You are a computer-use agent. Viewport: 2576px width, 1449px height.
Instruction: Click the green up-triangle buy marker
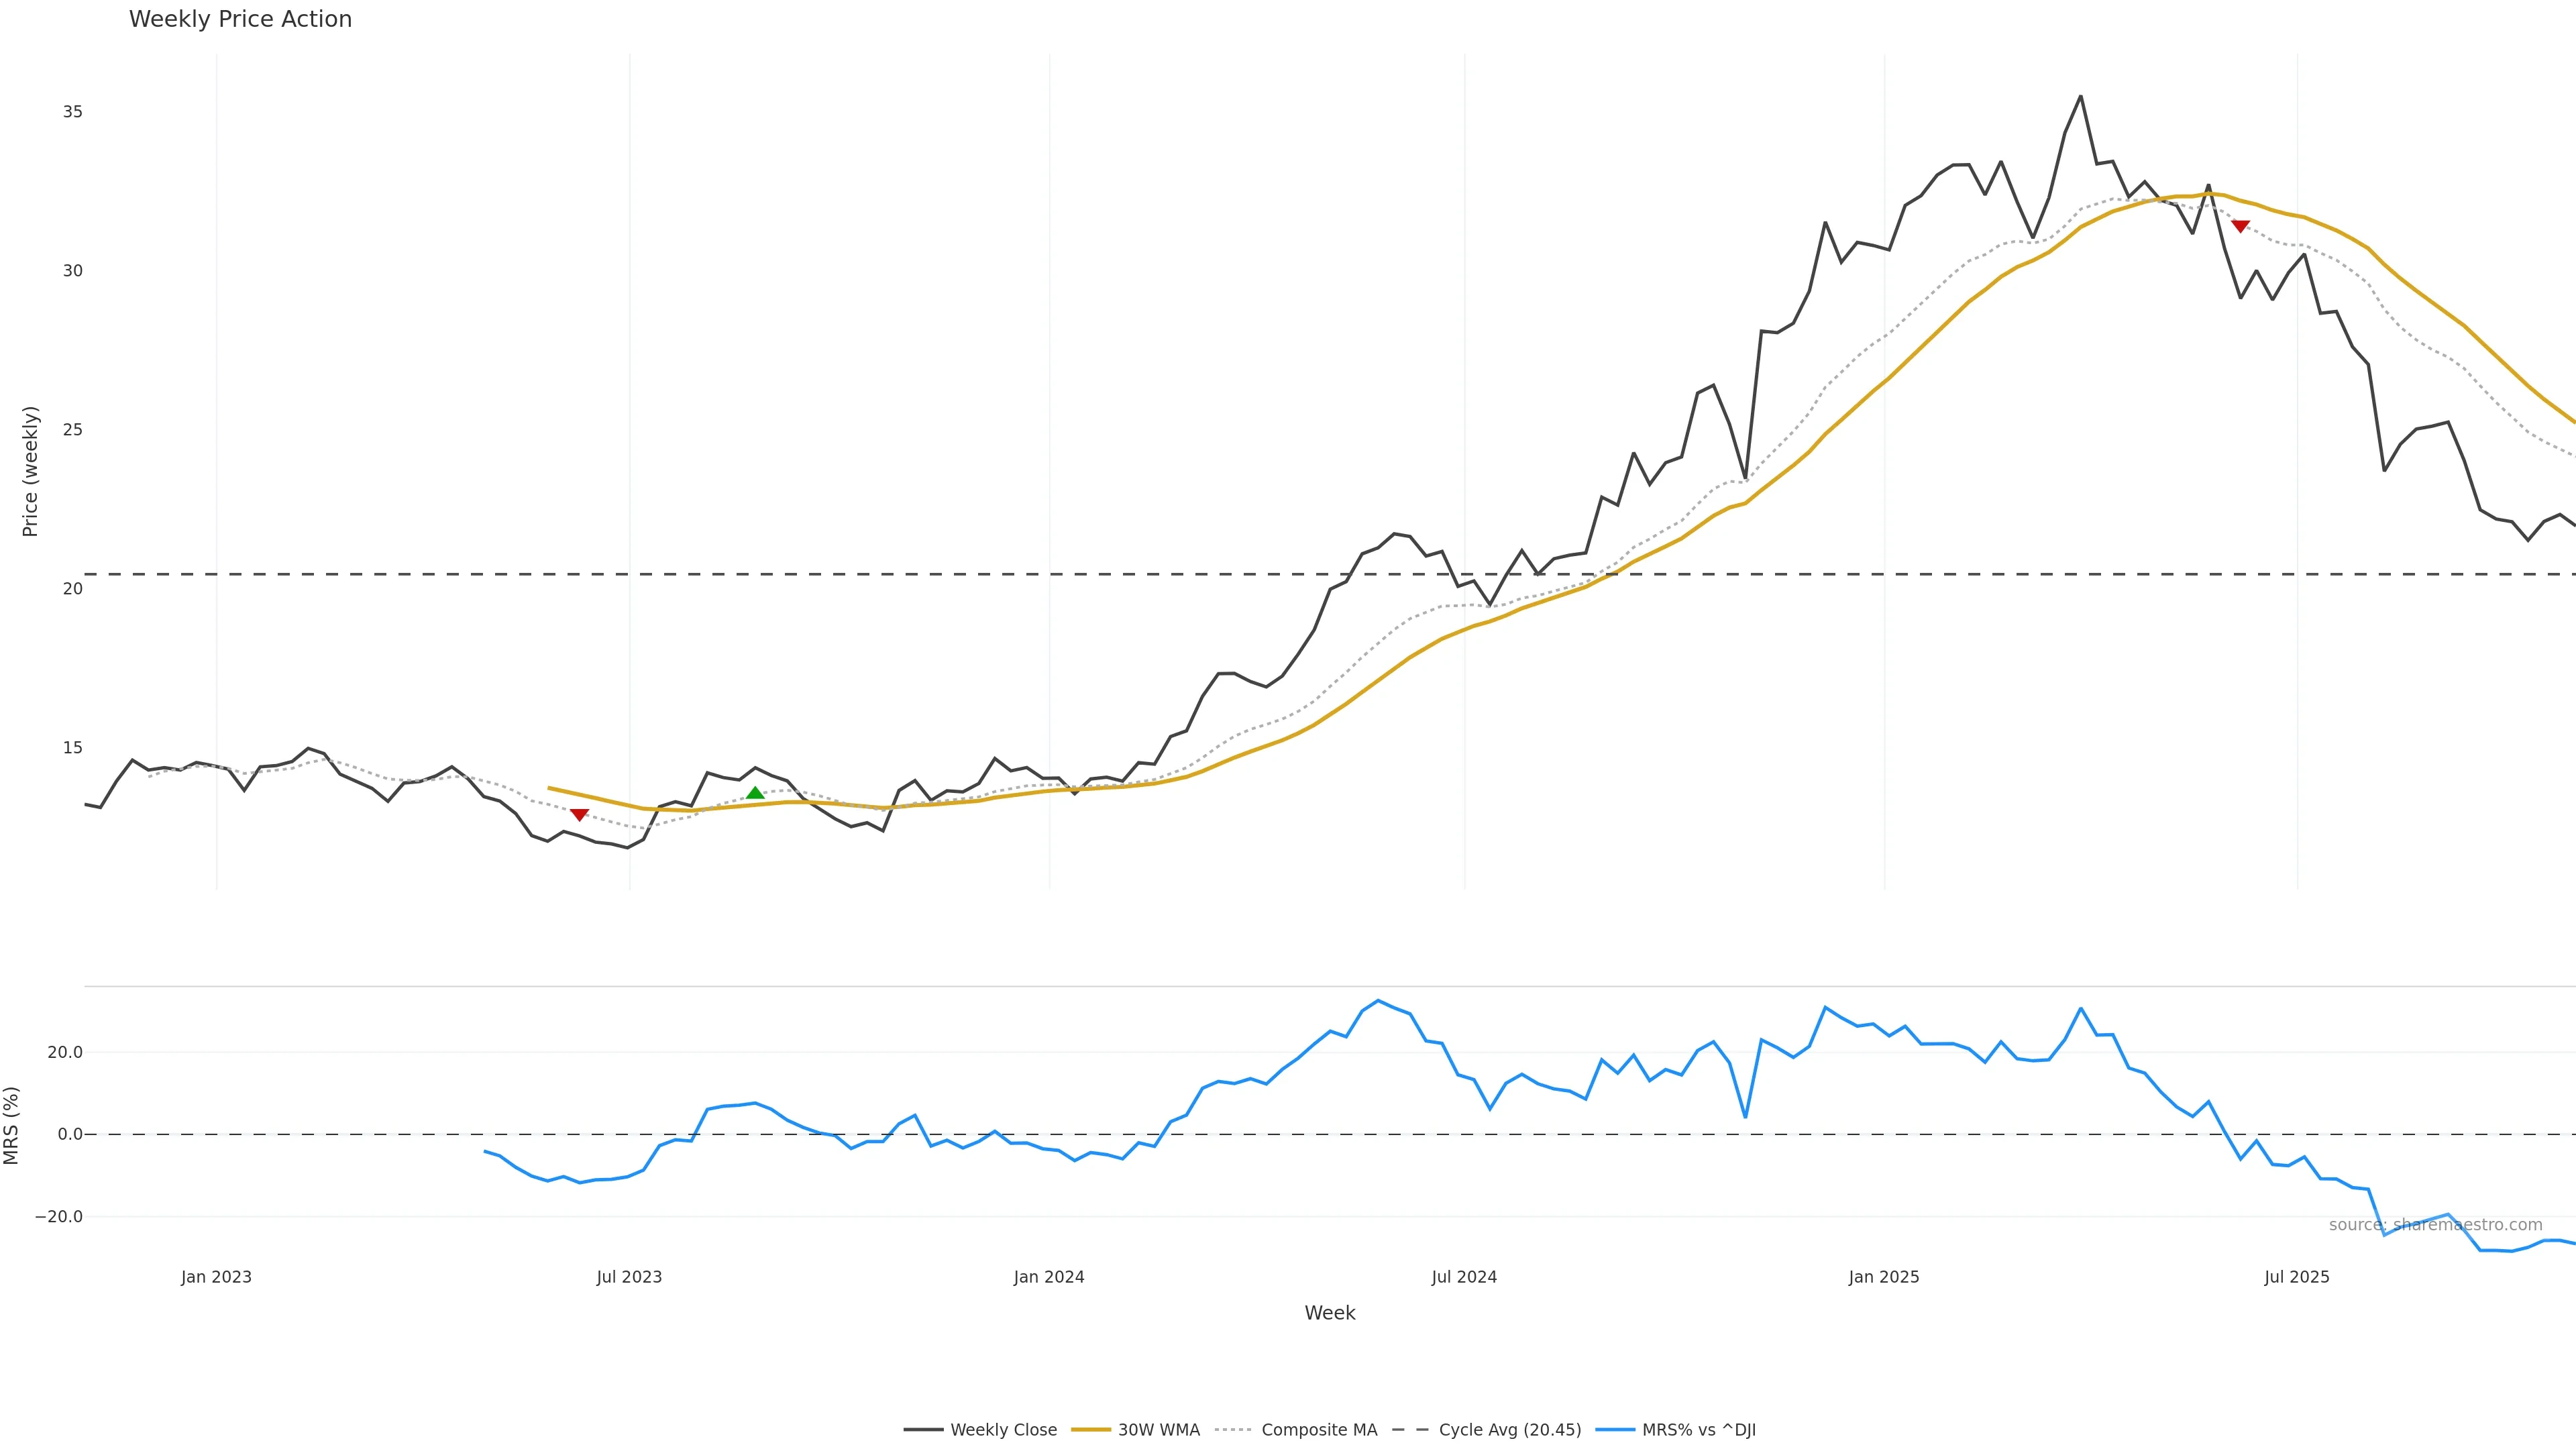[755, 793]
